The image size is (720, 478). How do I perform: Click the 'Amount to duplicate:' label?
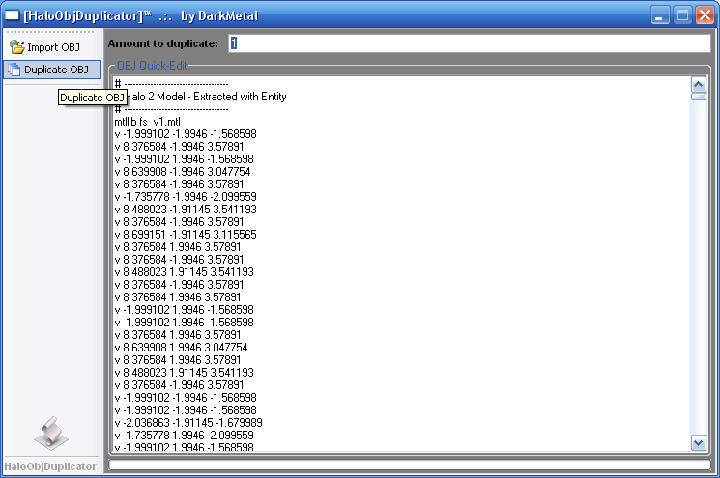(163, 43)
